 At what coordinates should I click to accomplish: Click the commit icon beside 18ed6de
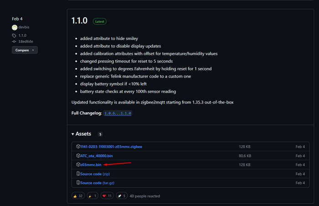coord(14,42)
